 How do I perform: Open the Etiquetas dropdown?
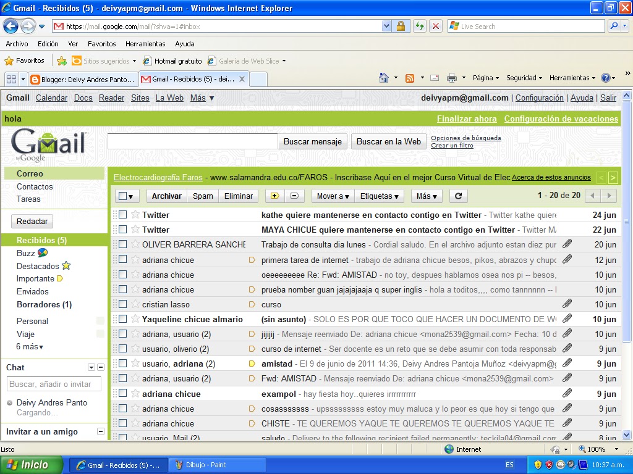click(379, 196)
